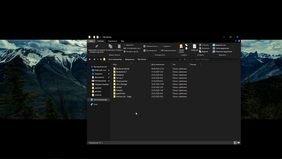Sort by Дата изменения column header
The image size is (282, 159).
(x=158, y=64)
